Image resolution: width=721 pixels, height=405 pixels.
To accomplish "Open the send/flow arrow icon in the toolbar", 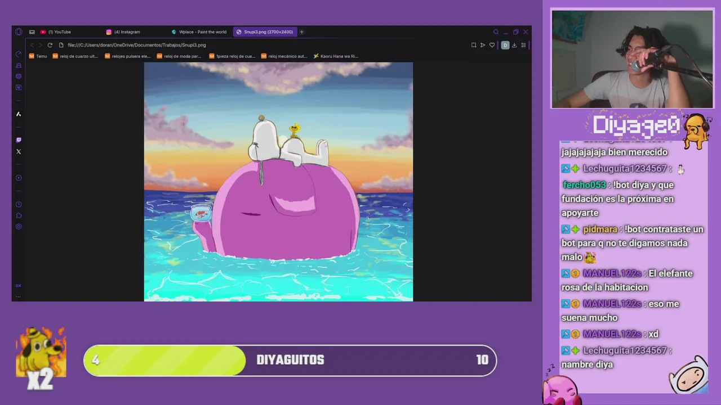I will (x=483, y=45).
